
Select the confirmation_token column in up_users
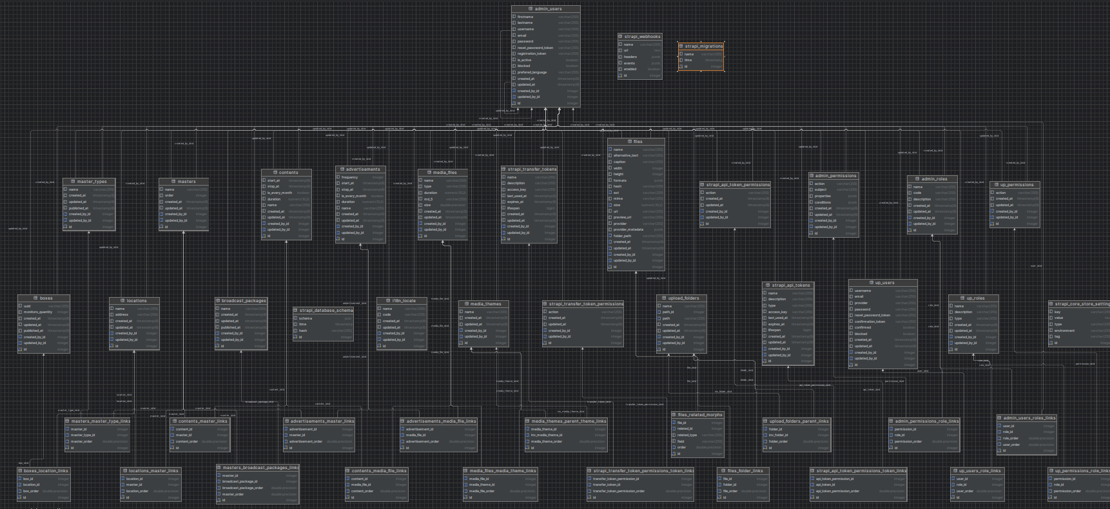point(870,322)
